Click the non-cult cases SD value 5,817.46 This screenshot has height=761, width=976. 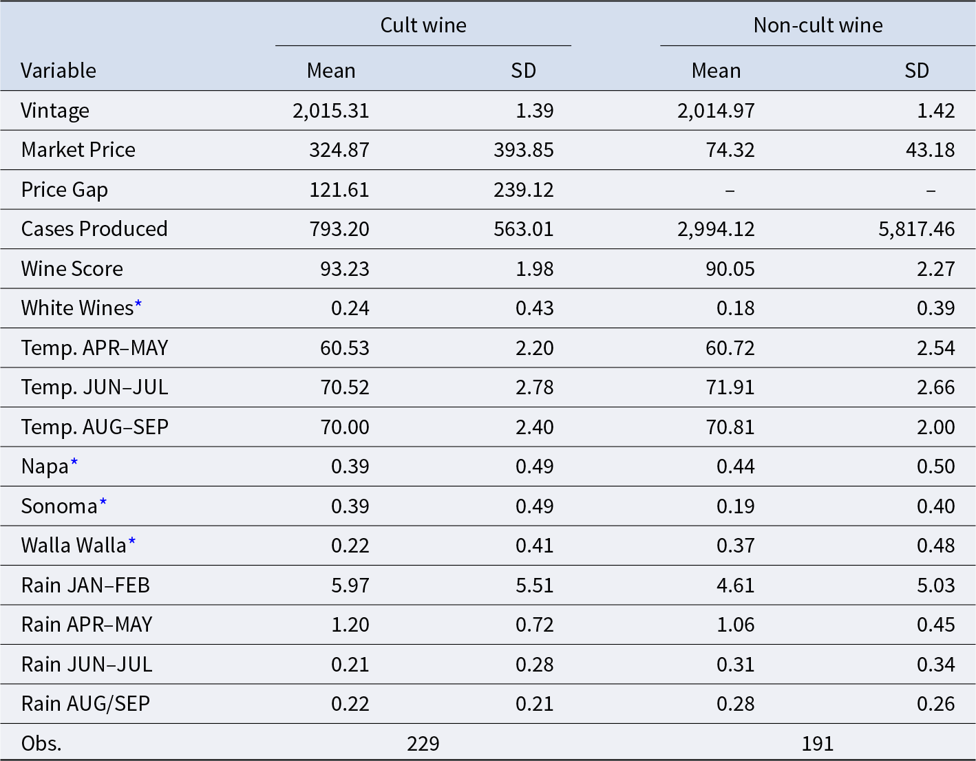(x=916, y=229)
